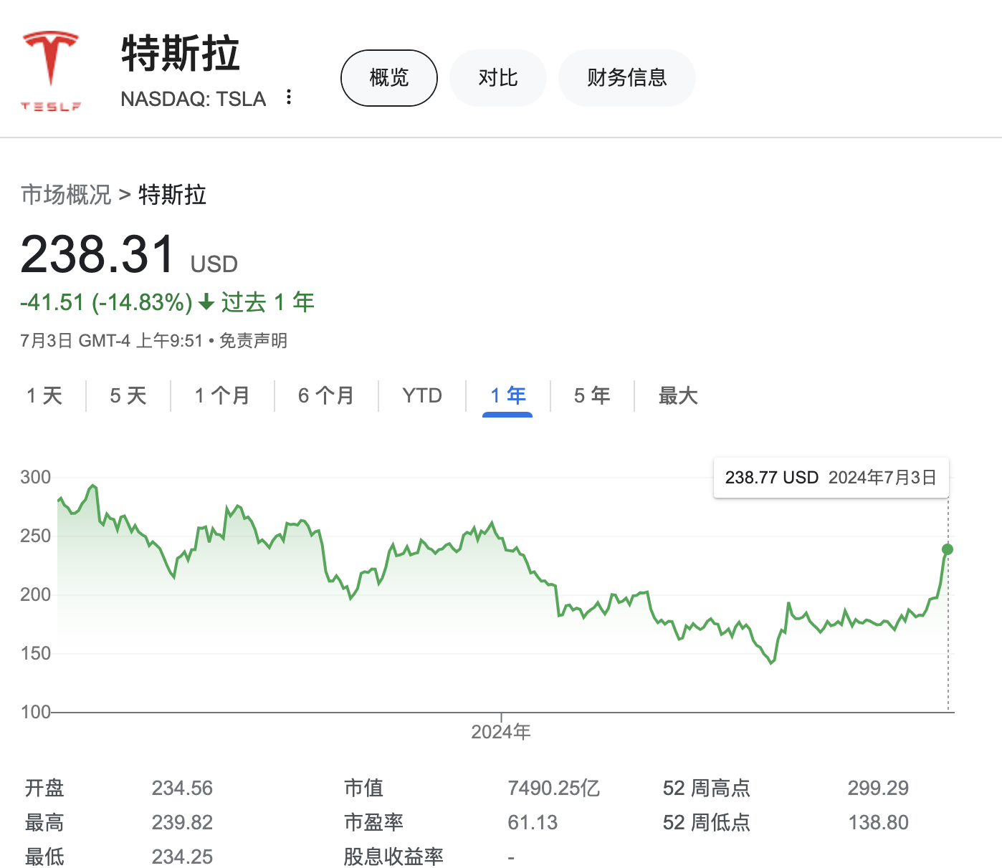Click the 238.77 USD chart tooltip
The height and width of the screenshot is (868, 1002).
pyautogui.click(x=831, y=478)
